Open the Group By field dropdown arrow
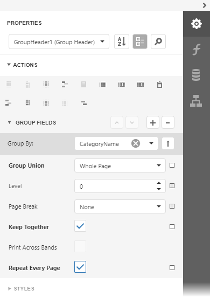The width and height of the screenshot is (210, 297). (x=151, y=143)
